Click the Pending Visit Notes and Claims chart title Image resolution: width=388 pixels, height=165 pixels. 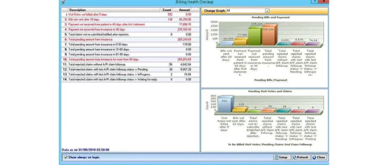(x=270, y=91)
